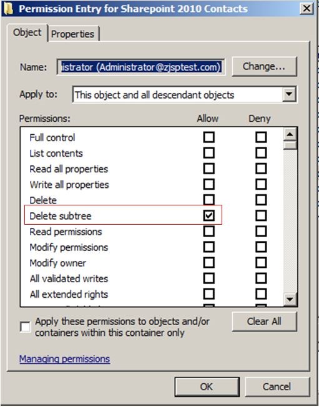This screenshot has width=319, height=407.
Task: Select the Object tab
Action: click(x=27, y=32)
